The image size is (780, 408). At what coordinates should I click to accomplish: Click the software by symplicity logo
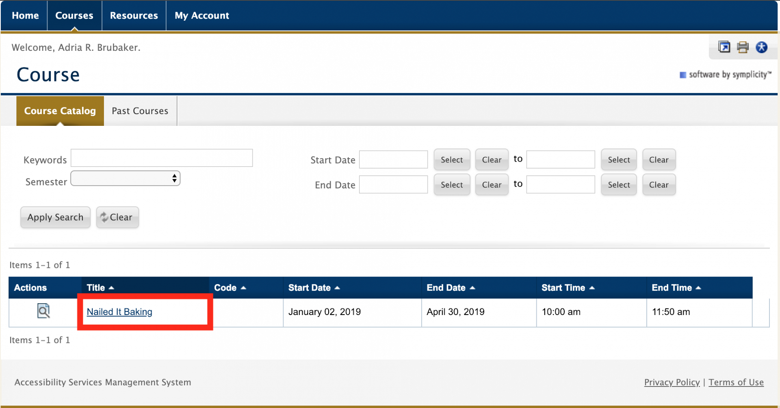(x=726, y=75)
